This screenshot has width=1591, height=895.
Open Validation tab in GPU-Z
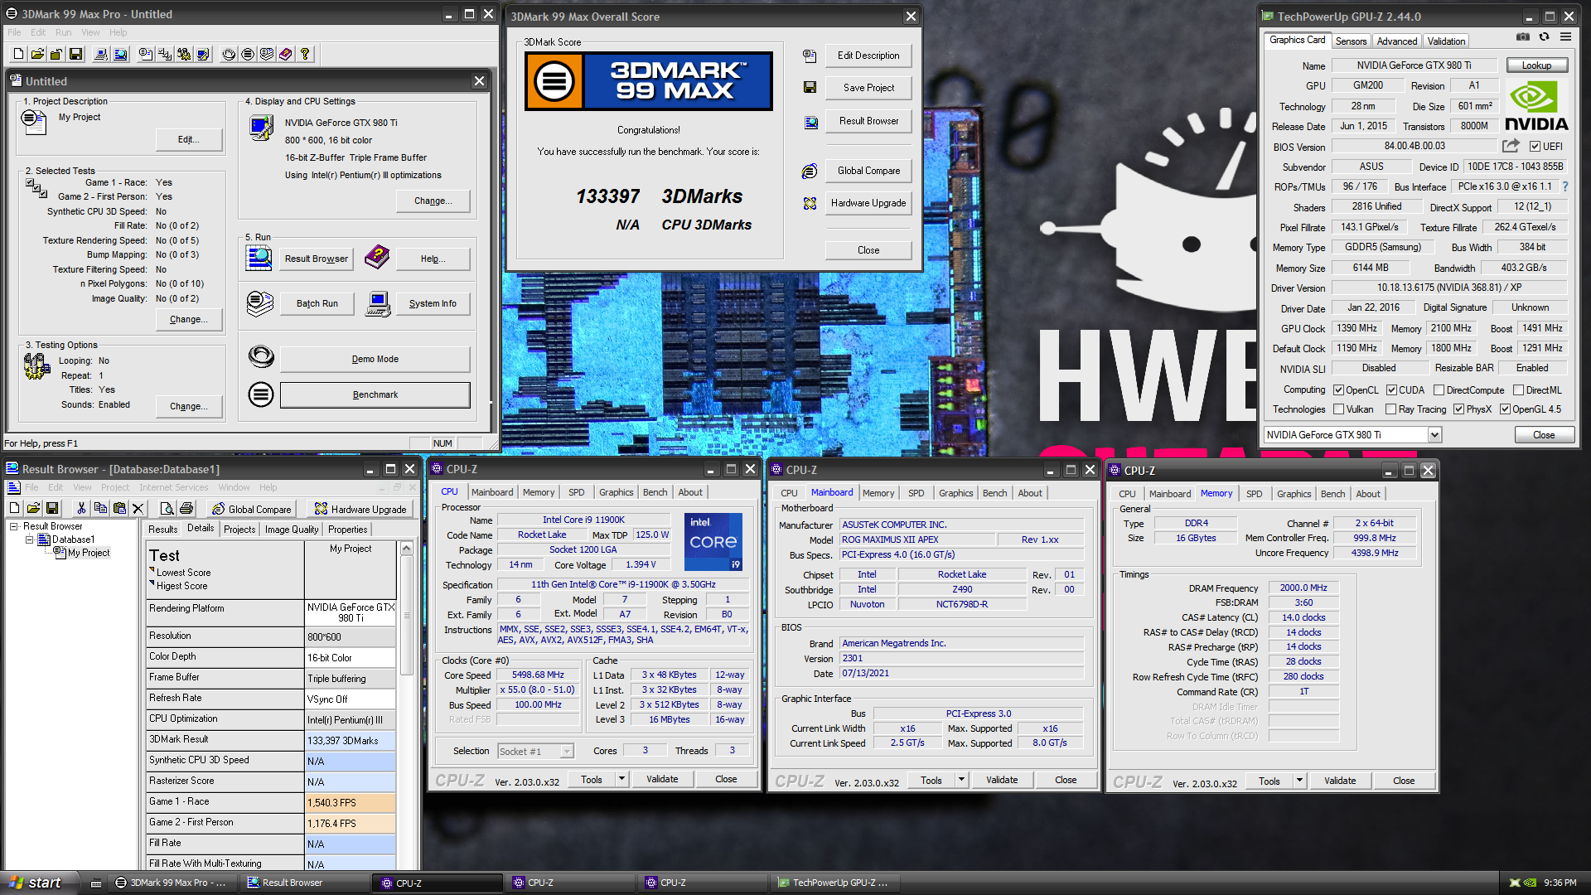[1446, 41]
